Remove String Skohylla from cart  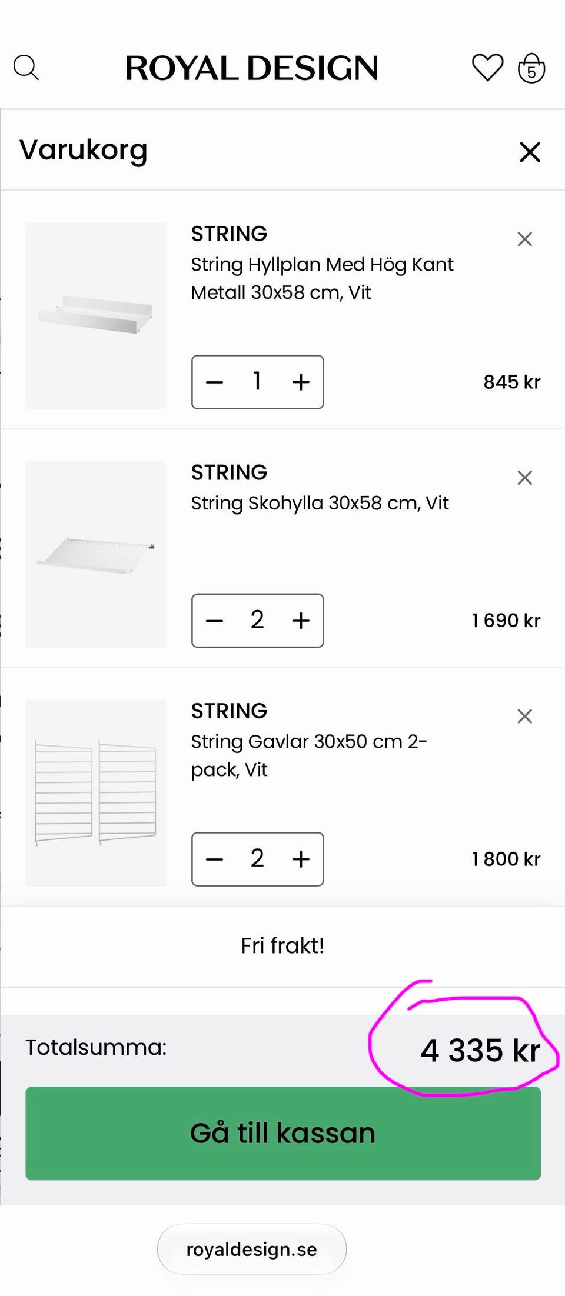pyautogui.click(x=524, y=477)
